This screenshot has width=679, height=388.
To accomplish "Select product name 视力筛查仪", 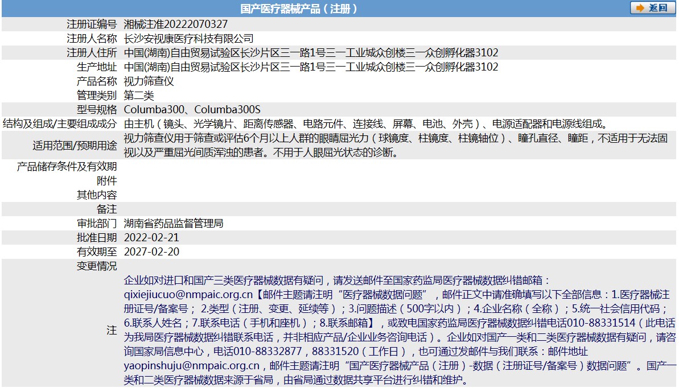I will pyautogui.click(x=149, y=81).
